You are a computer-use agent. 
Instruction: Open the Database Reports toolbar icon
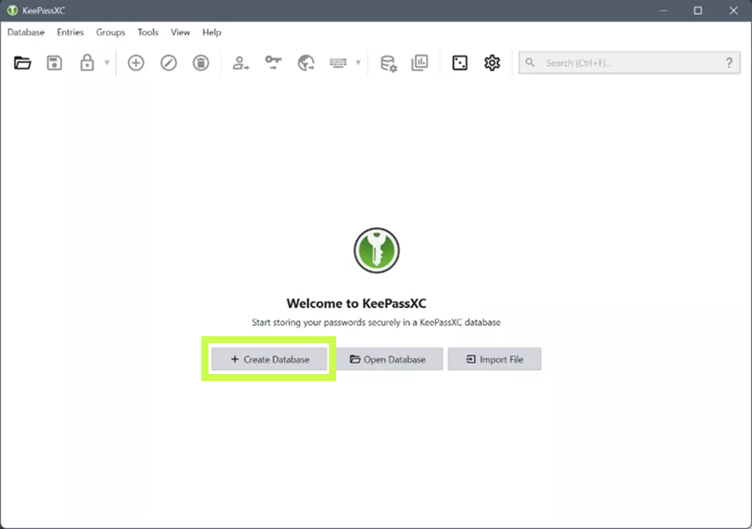(x=420, y=62)
